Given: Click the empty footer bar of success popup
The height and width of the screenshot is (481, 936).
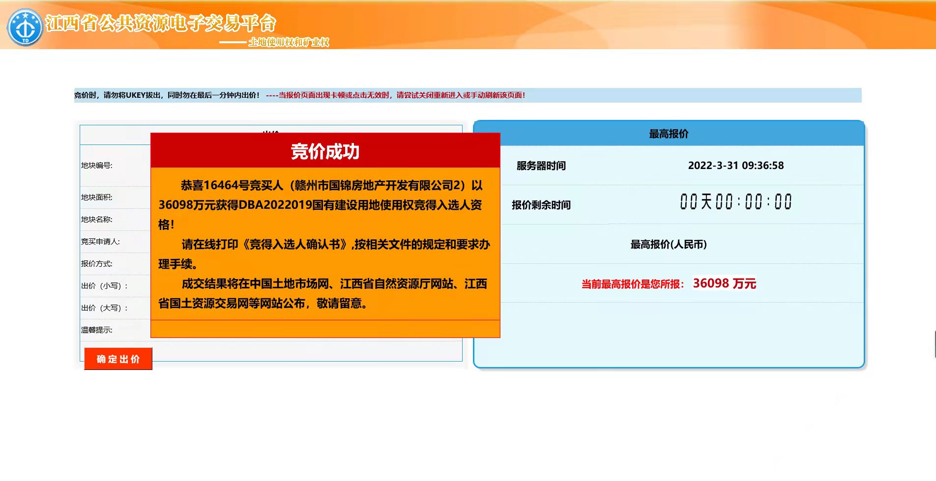Looking at the screenshot, I should [x=325, y=329].
